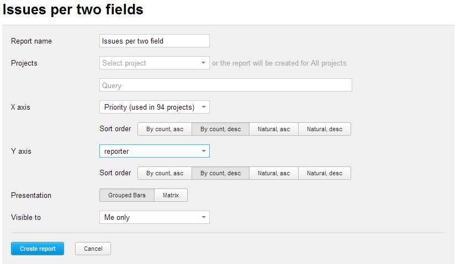Select Y axis sort Natural, desc
Image resolution: width=456 pixels, height=264 pixels.
tap(325, 173)
